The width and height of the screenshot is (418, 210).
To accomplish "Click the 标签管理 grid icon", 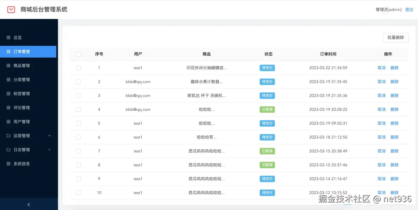I will (8, 94).
